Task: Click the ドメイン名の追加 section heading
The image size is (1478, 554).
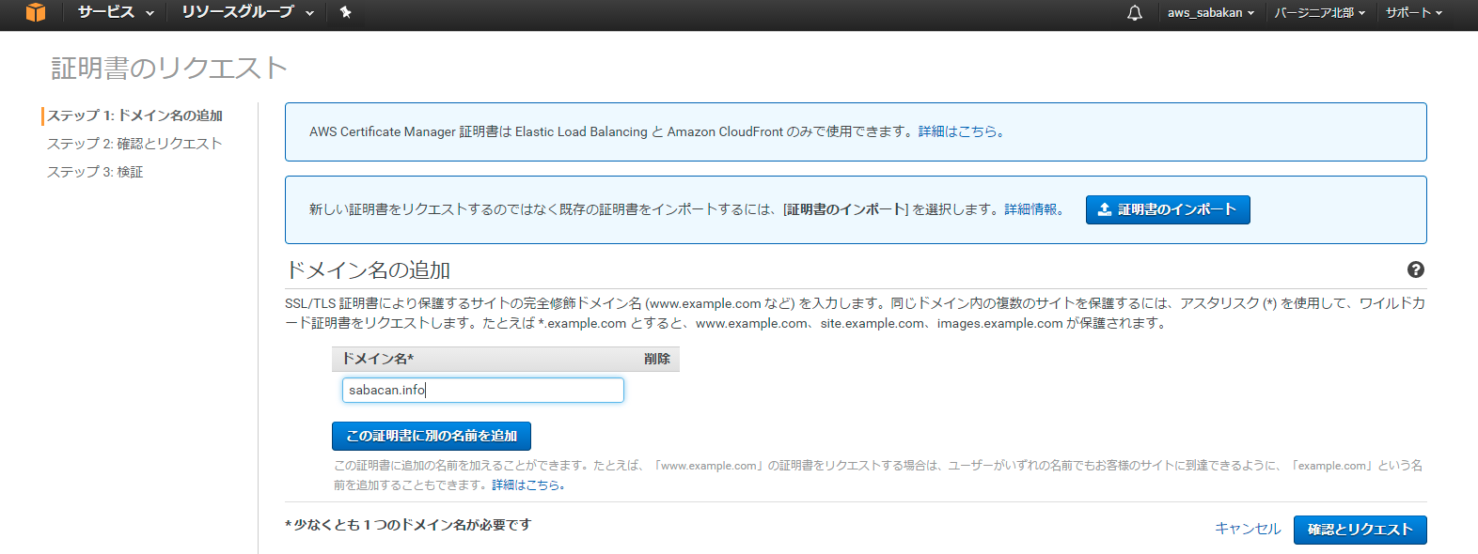Action: (368, 270)
